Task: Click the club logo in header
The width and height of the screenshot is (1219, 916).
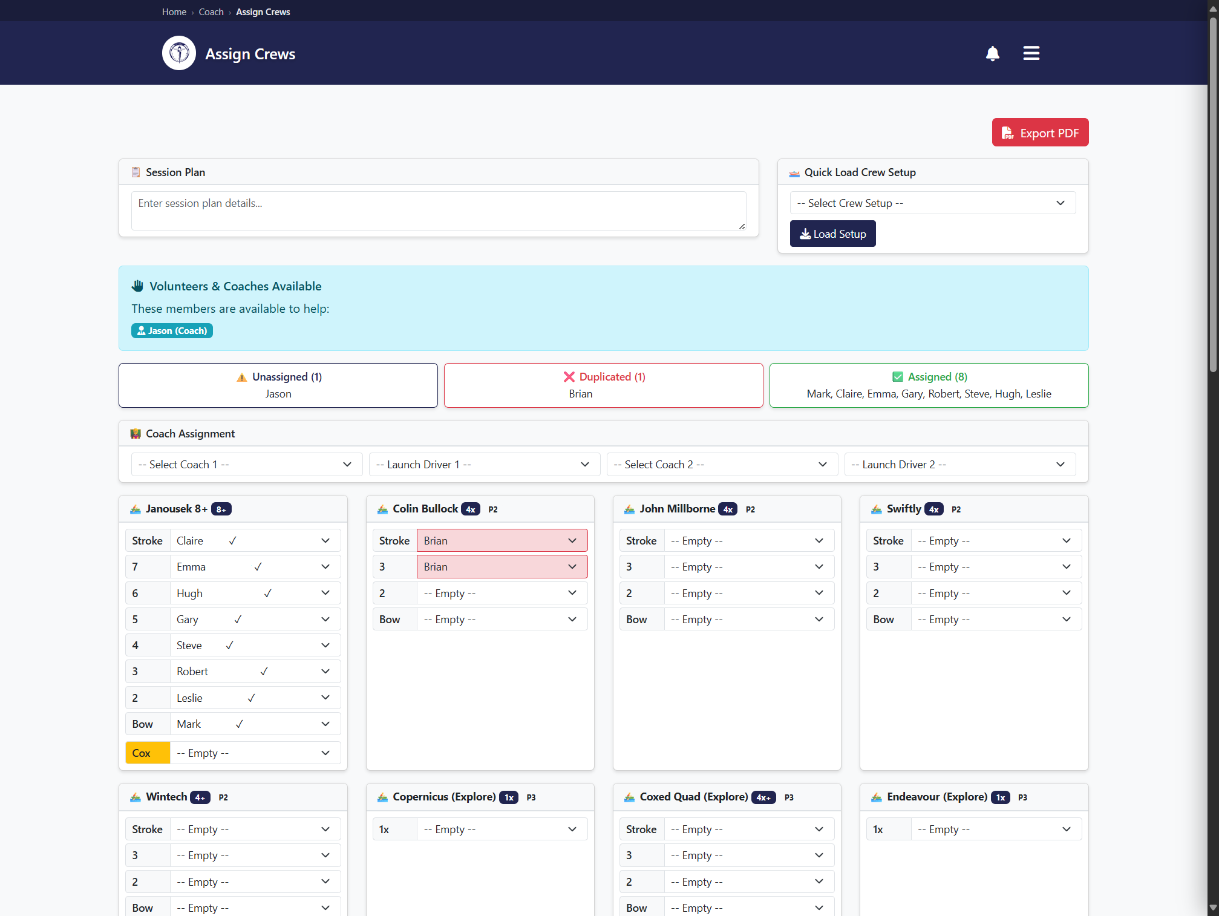Action: [179, 53]
